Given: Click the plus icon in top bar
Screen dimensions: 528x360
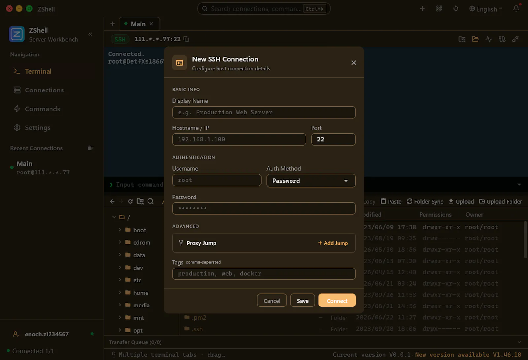Looking at the screenshot, I should 422,9.
